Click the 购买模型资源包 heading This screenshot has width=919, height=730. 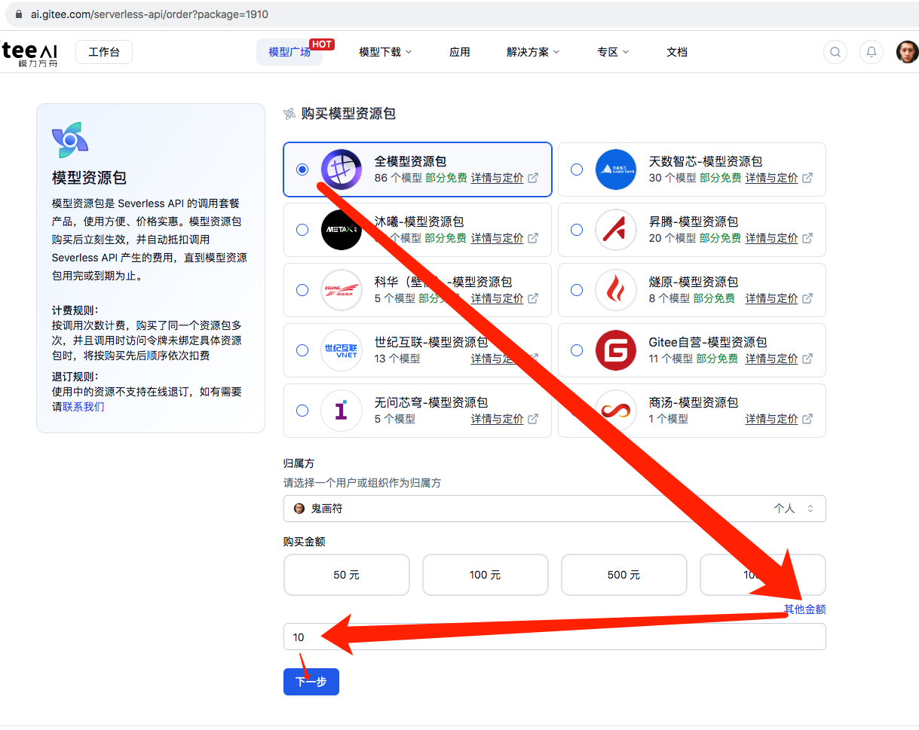(348, 114)
